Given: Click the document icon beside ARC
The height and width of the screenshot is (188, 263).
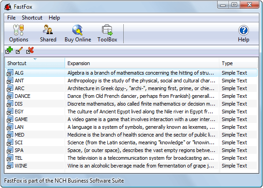Looking at the screenshot, I should tap(10, 88).
